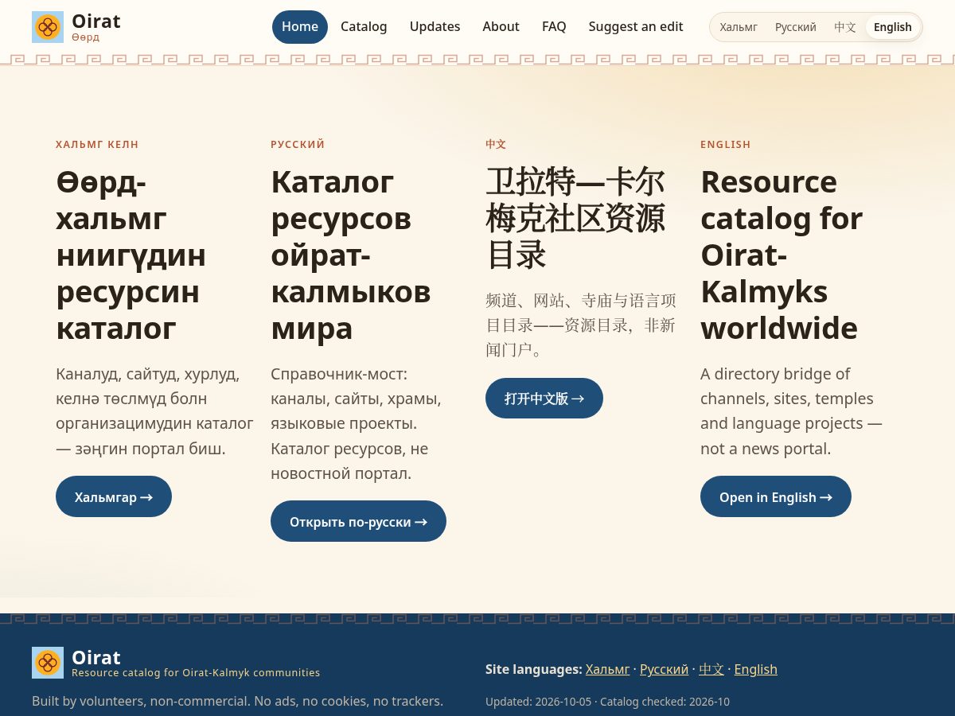Go to the Updates page

tap(435, 27)
